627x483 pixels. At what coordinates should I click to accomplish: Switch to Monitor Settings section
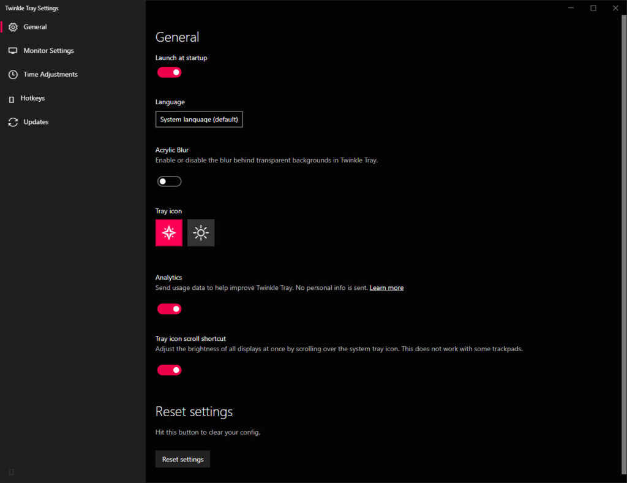click(73, 50)
